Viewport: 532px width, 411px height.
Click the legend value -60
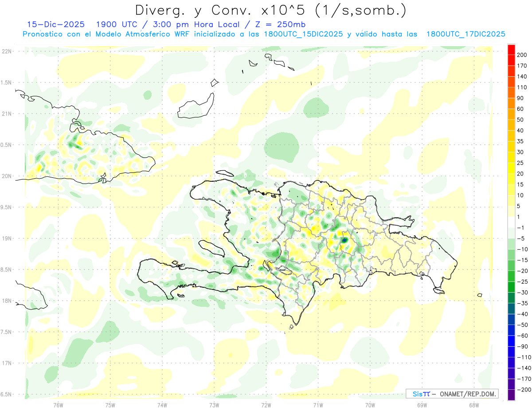[x=523, y=336]
